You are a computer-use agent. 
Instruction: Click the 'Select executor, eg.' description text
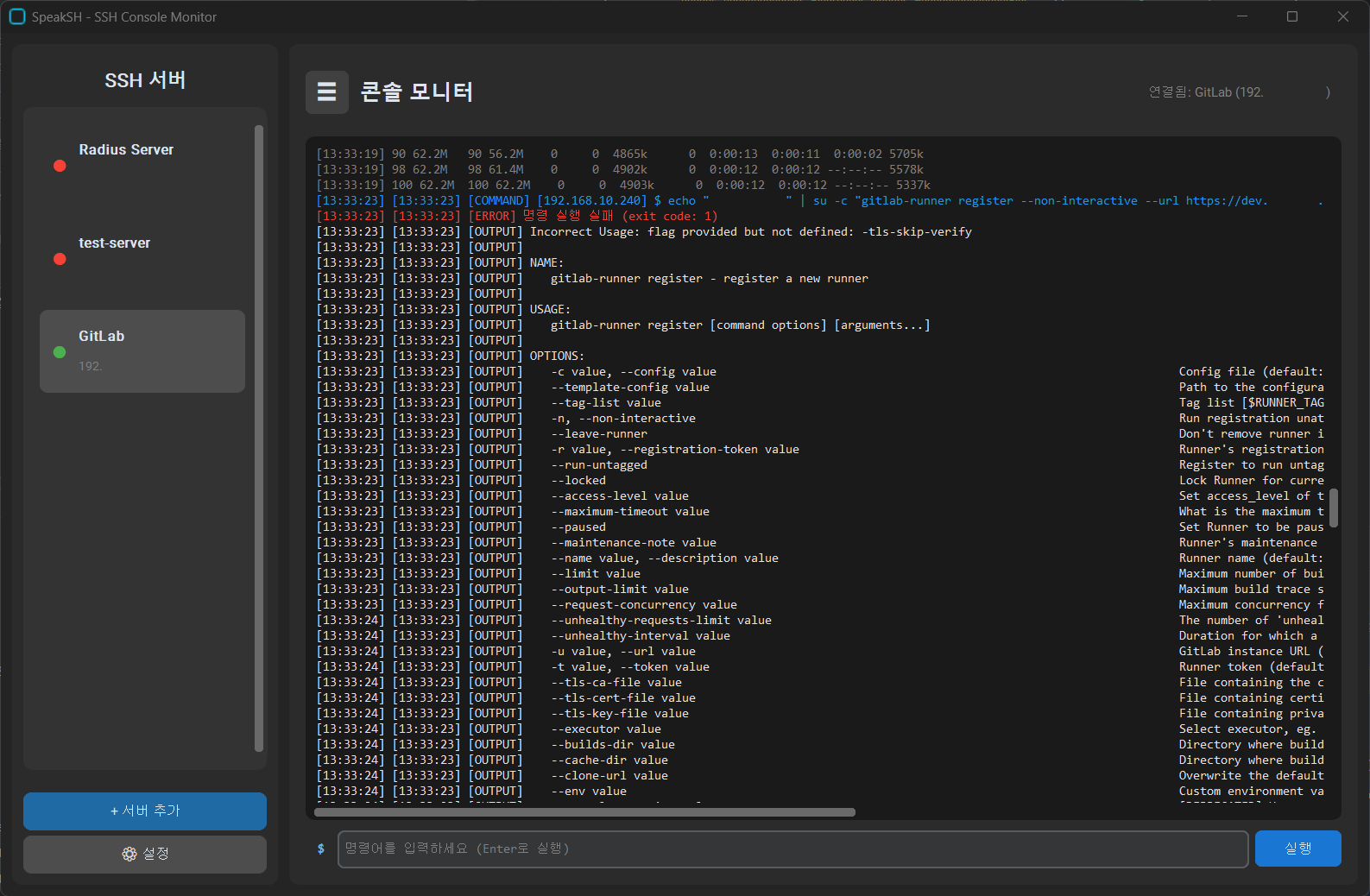coord(1248,729)
